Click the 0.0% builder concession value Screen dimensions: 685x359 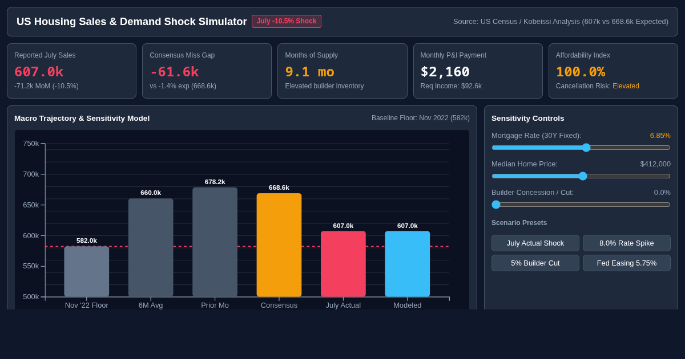[x=662, y=192]
